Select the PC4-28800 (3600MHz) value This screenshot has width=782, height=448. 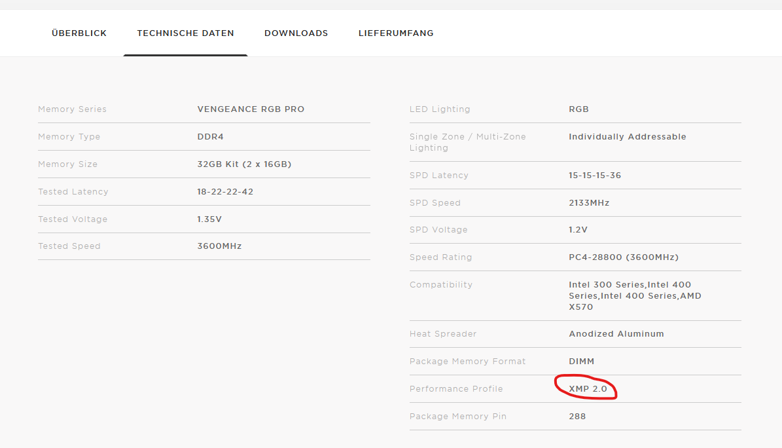pos(624,257)
